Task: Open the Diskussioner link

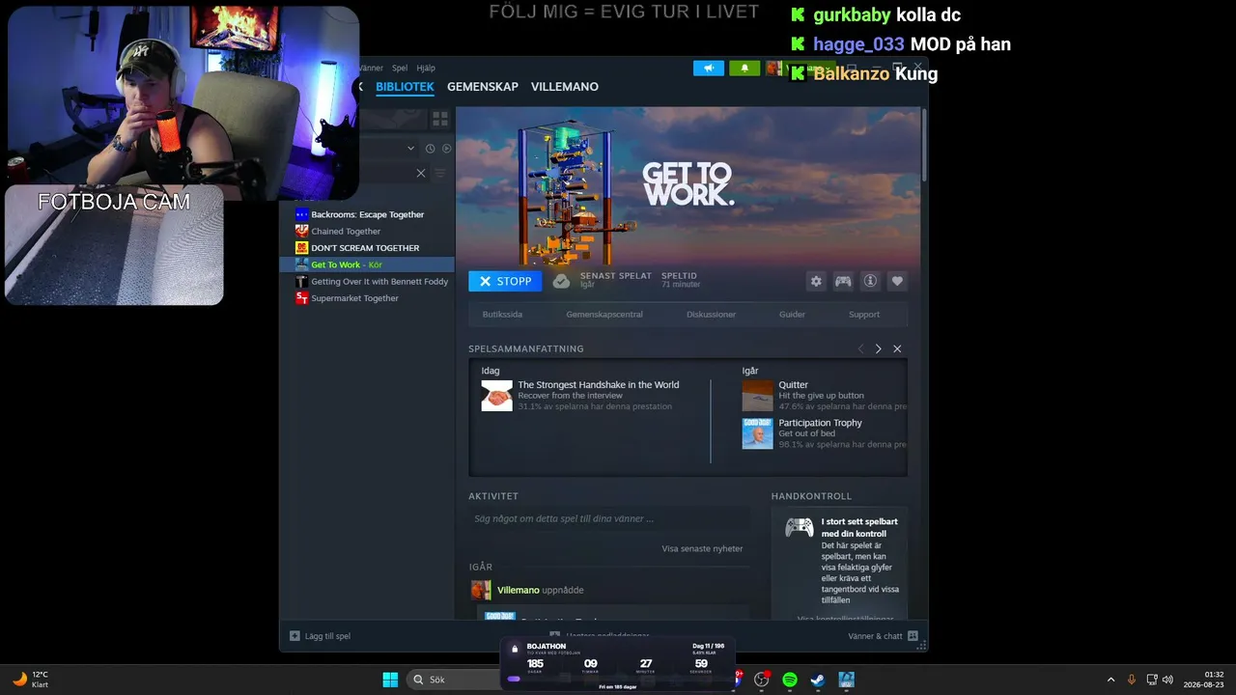Action: (712, 315)
